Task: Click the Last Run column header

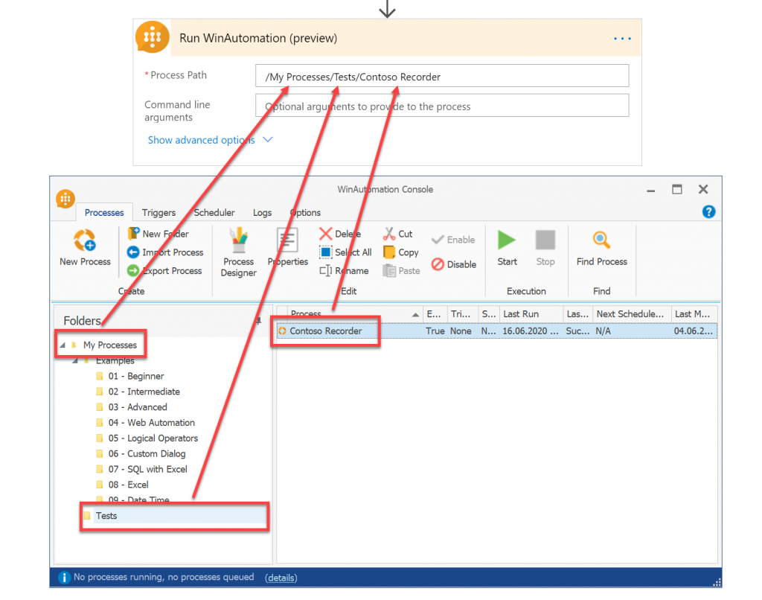Action: coord(531,314)
